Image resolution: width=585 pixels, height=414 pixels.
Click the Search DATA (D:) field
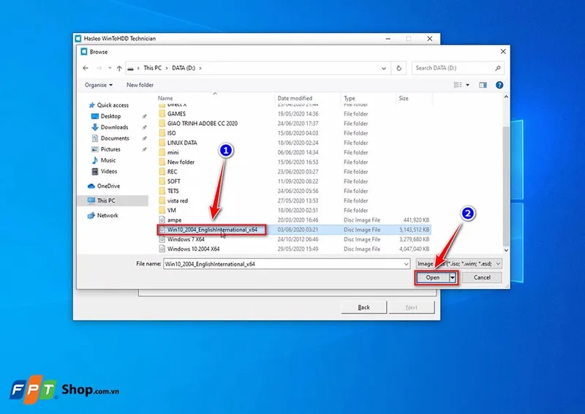tap(455, 68)
